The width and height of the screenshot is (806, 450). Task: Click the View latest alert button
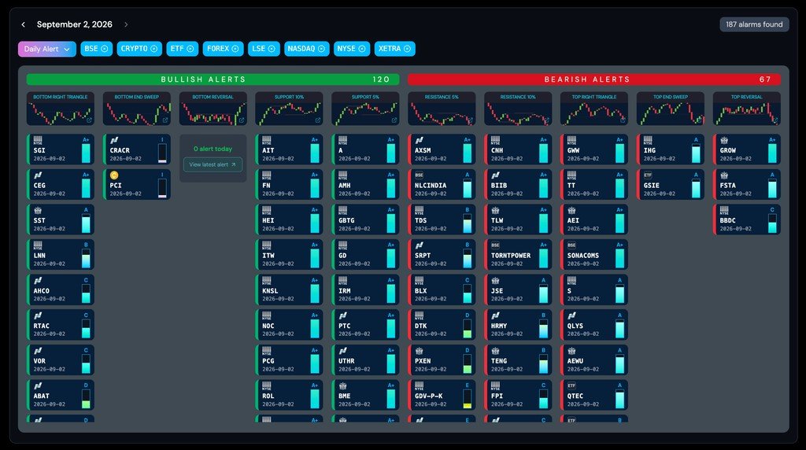213,164
